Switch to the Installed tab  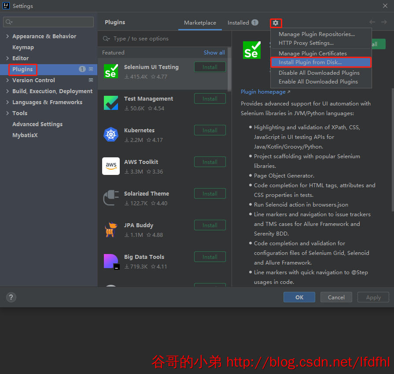(x=243, y=23)
